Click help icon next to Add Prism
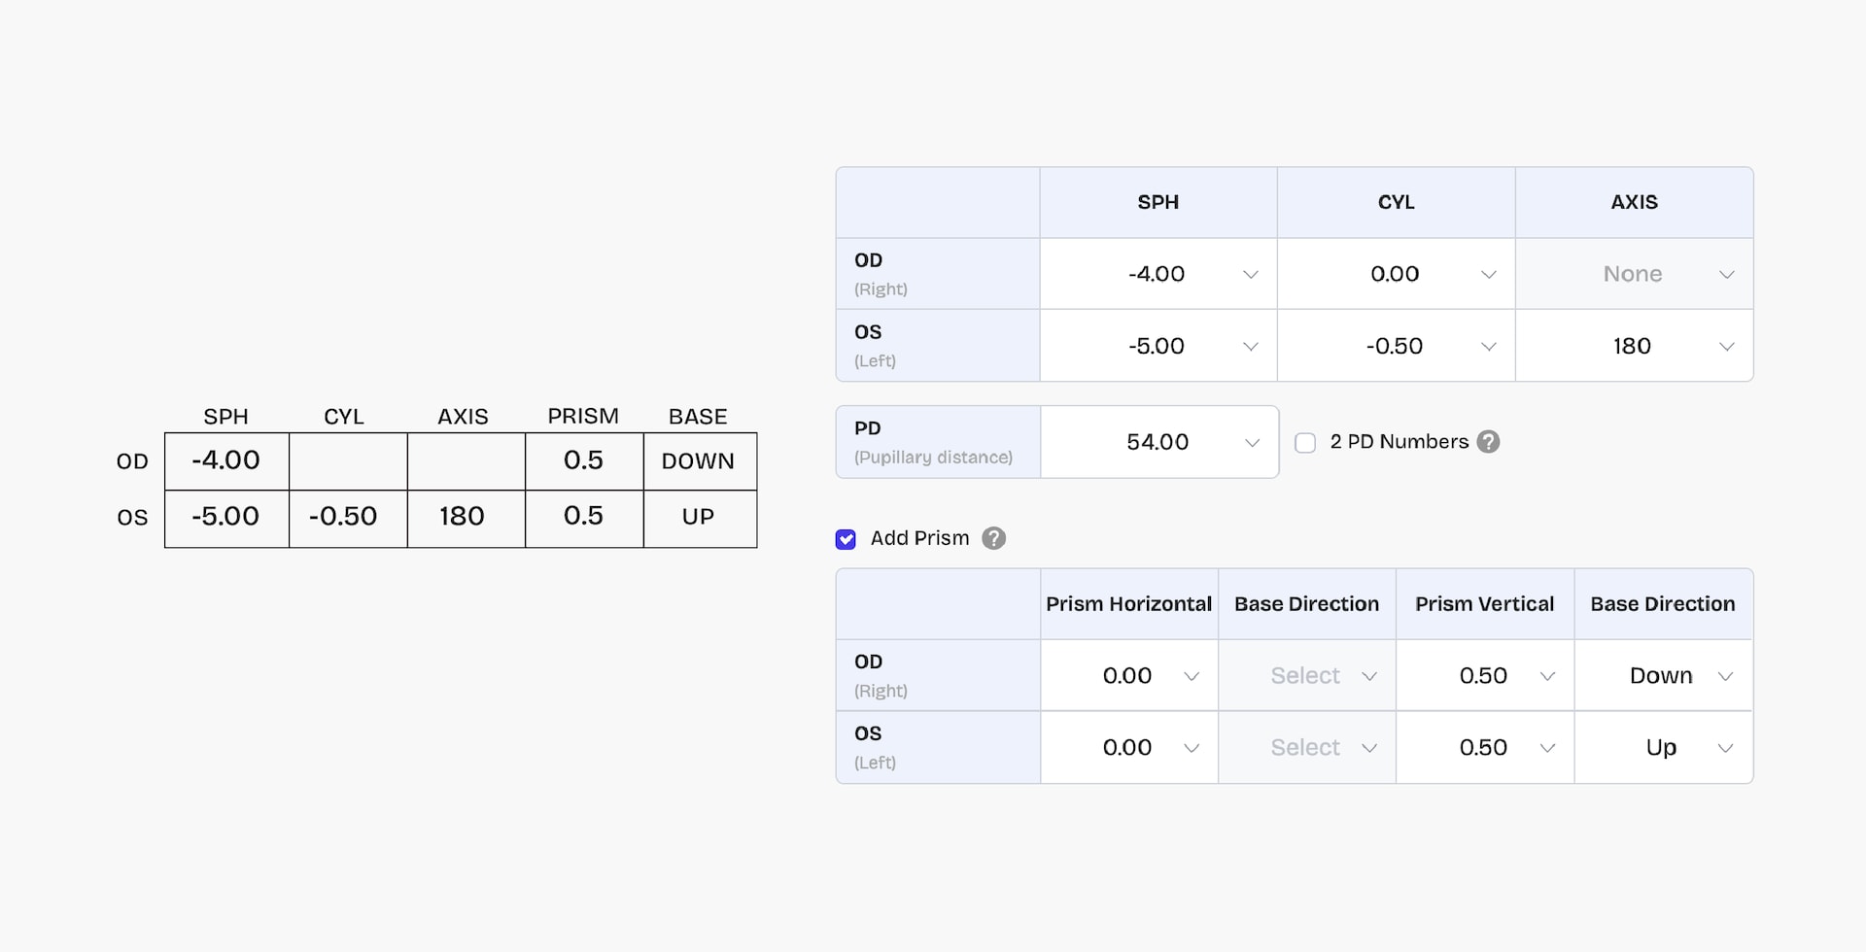1866x952 pixels. click(x=993, y=538)
